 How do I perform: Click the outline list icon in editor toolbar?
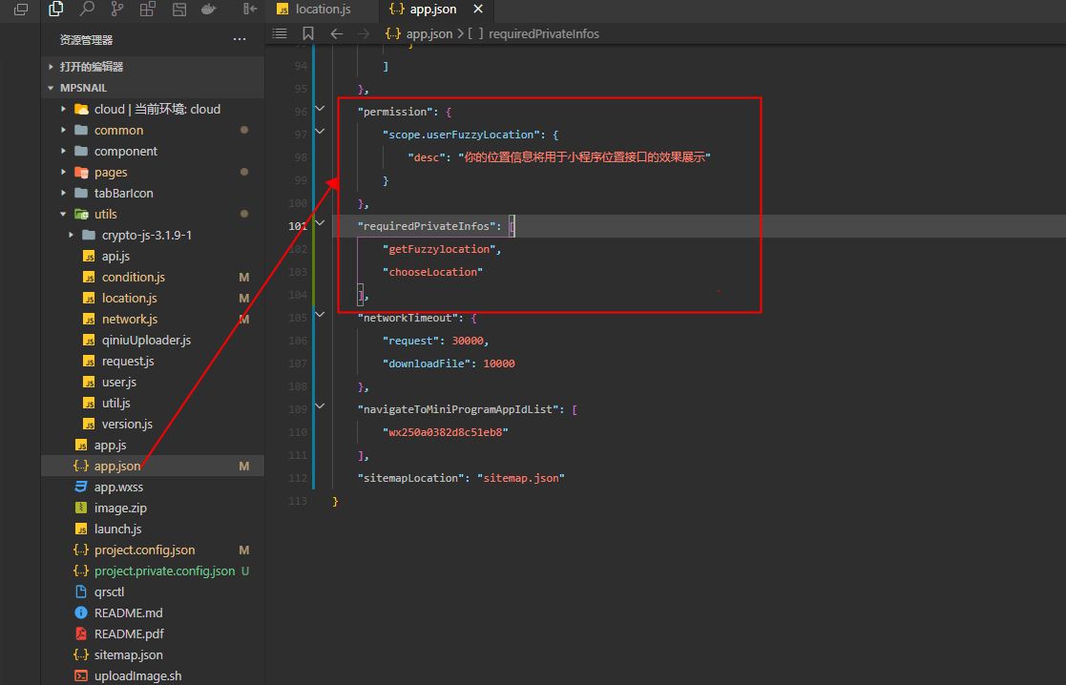point(280,33)
